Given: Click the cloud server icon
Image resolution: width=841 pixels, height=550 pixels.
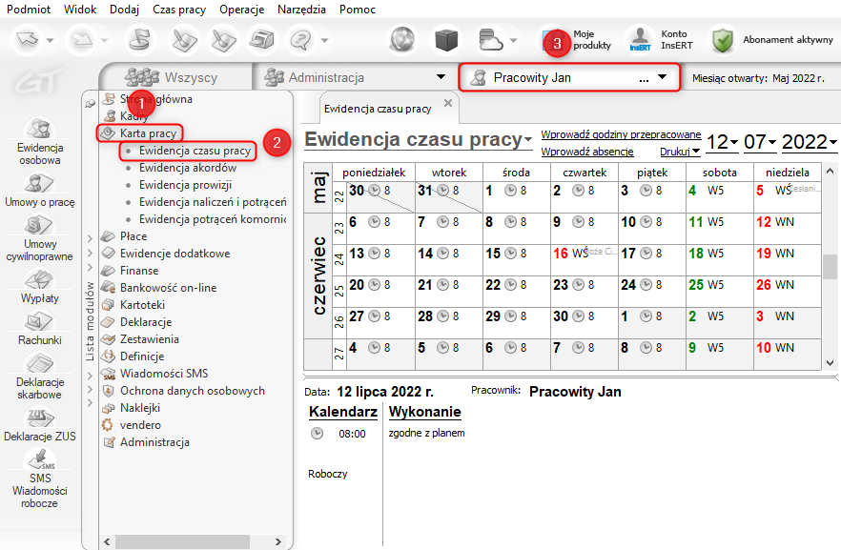Looking at the screenshot, I should (x=490, y=40).
